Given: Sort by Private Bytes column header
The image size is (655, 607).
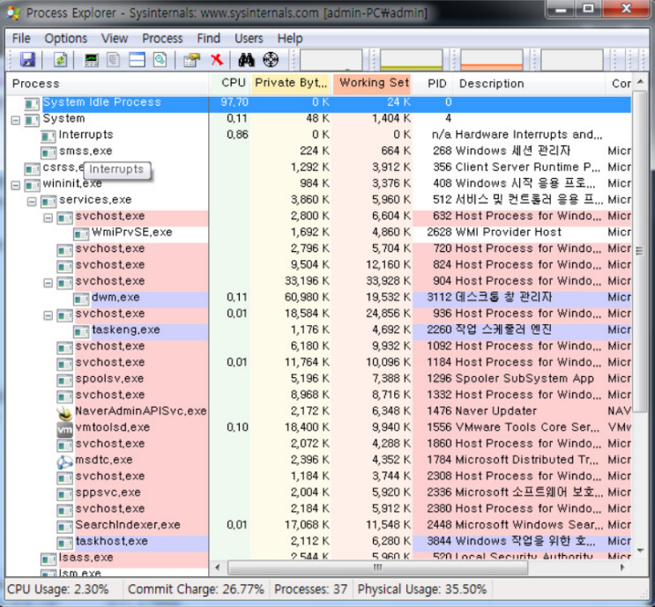Looking at the screenshot, I should pyautogui.click(x=291, y=84).
